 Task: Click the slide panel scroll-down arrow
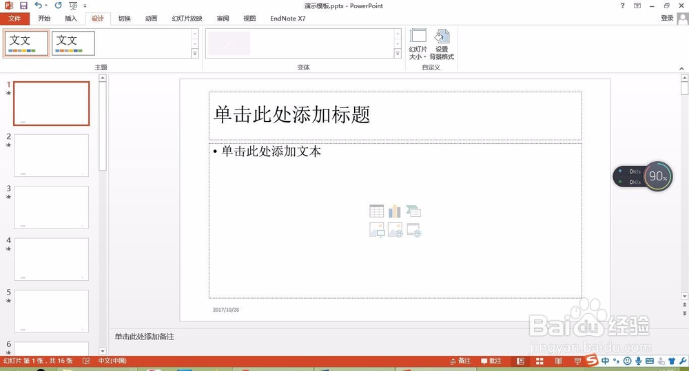[103, 351]
